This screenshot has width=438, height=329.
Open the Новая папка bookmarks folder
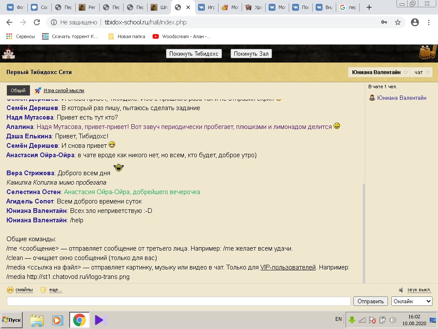point(127,36)
